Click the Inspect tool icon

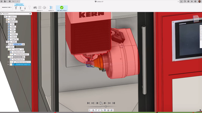(x=51, y=8)
